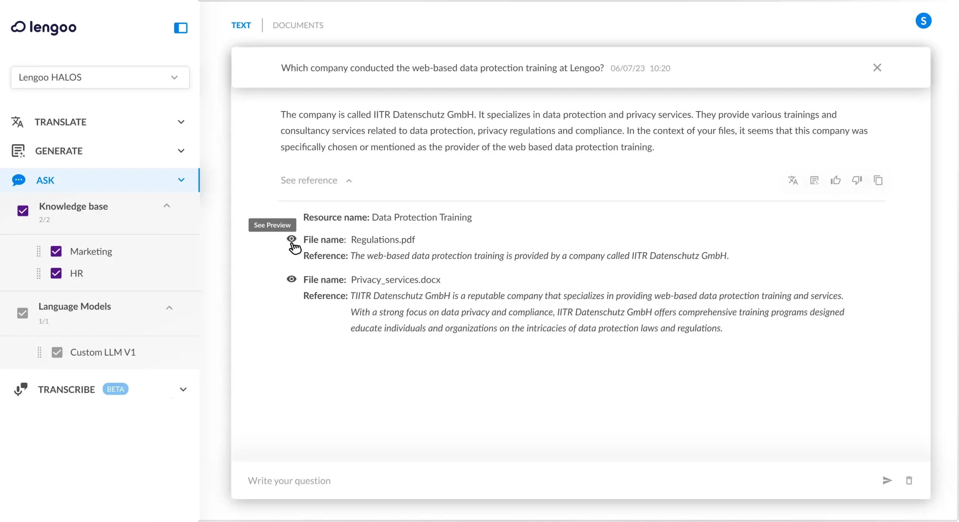Open the Lengoo HALOS dropdown

100,77
